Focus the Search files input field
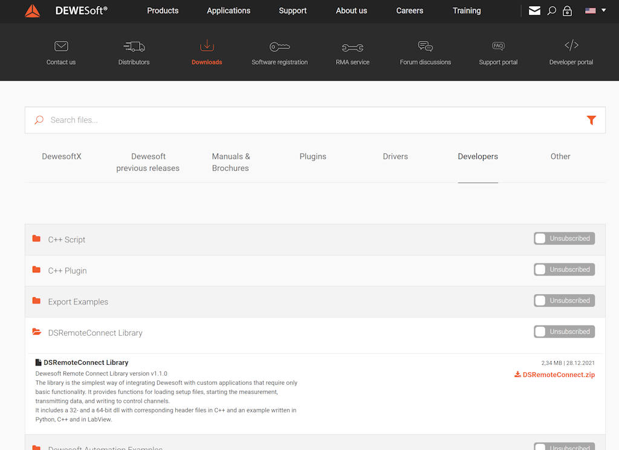 tap(315, 120)
